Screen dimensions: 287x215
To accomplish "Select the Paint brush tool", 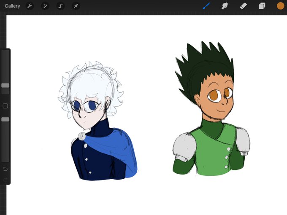I will coord(206,6).
